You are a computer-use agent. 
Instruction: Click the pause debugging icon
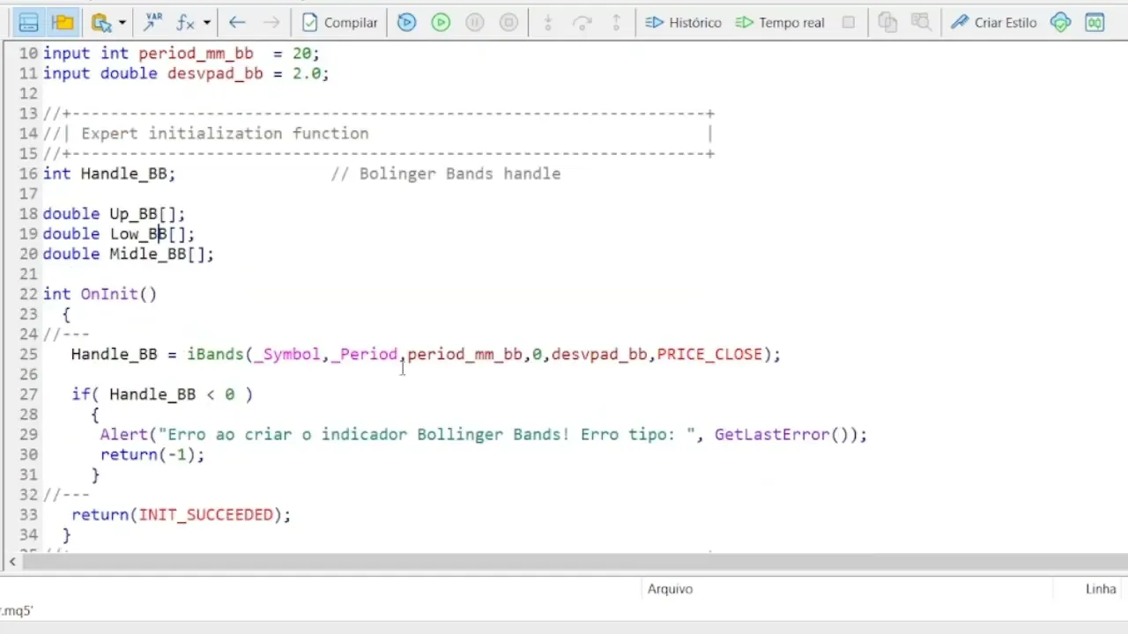click(x=475, y=22)
